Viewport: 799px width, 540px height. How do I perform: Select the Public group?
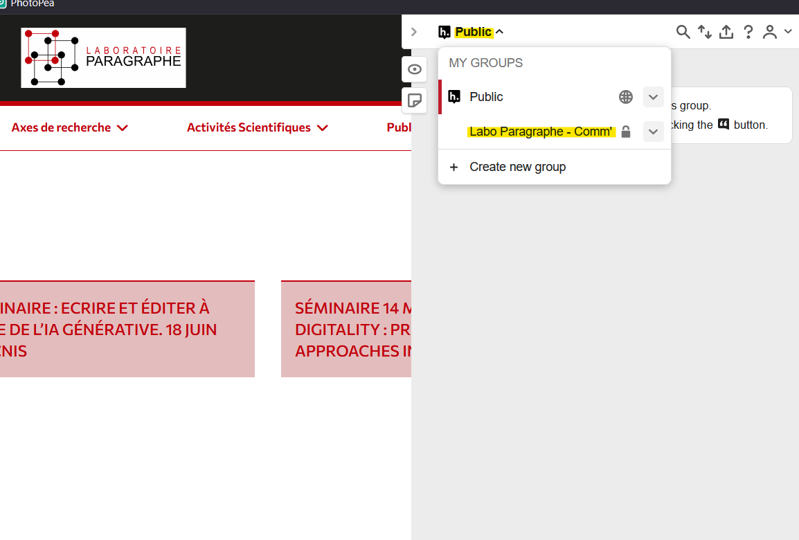click(x=486, y=97)
